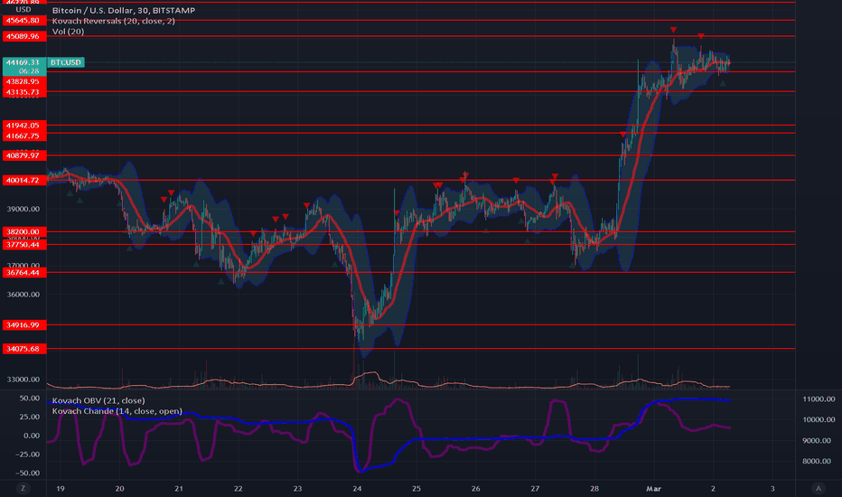Click date 27 on the time axis
The height and width of the screenshot is (497, 842).
click(535, 488)
